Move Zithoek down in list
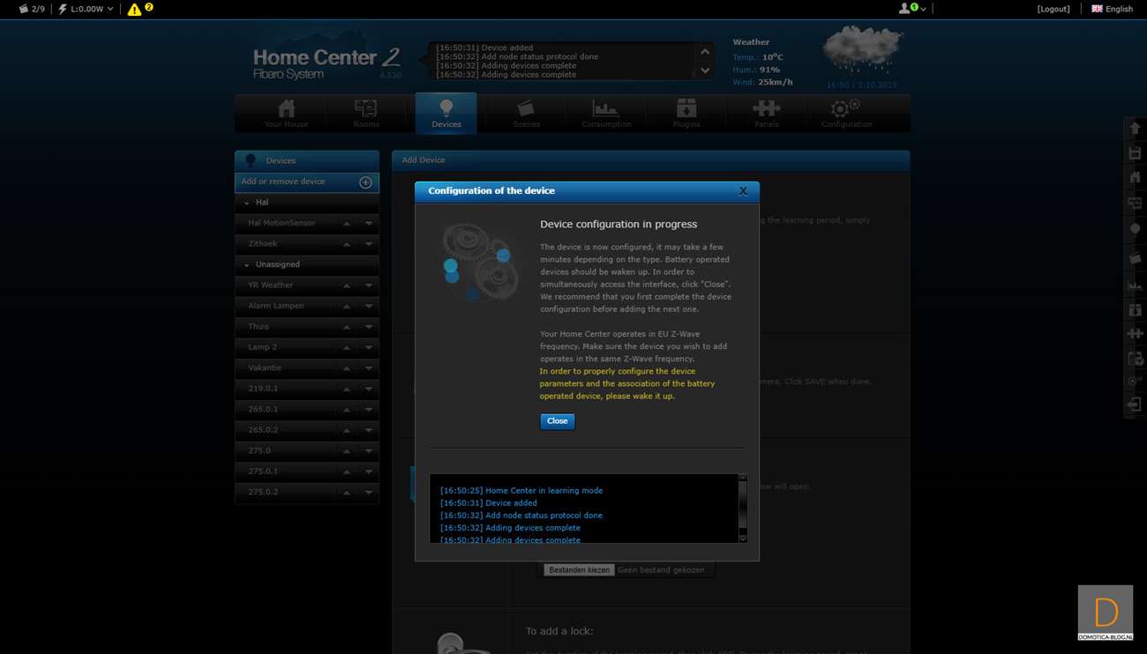The width and height of the screenshot is (1147, 654). point(369,244)
